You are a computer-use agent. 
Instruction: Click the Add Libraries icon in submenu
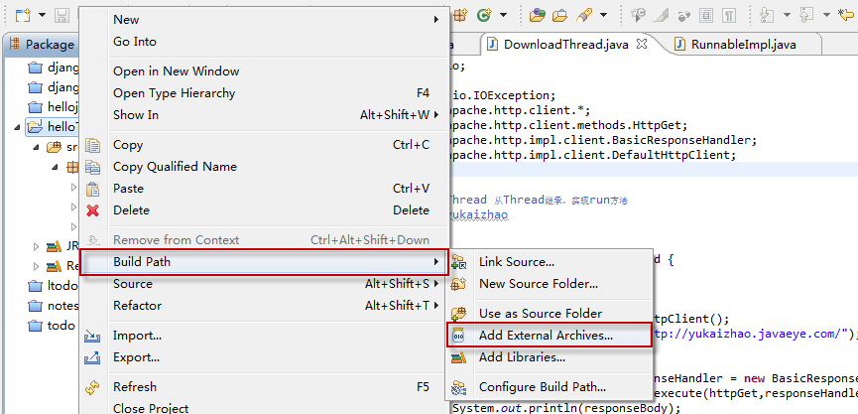[459, 357]
